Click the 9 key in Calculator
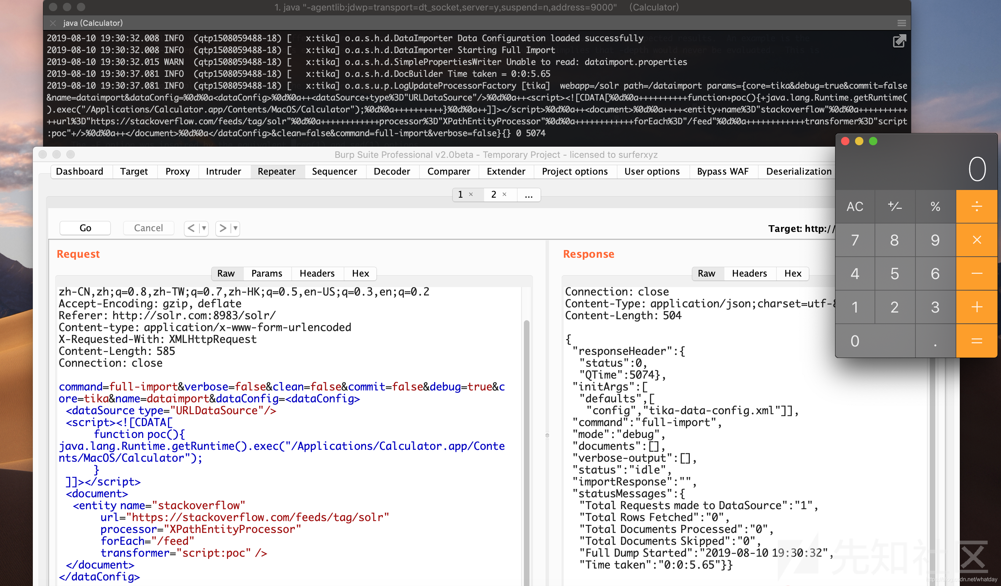Image resolution: width=1001 pixels, height=586 pixels. tap(935, 240)
